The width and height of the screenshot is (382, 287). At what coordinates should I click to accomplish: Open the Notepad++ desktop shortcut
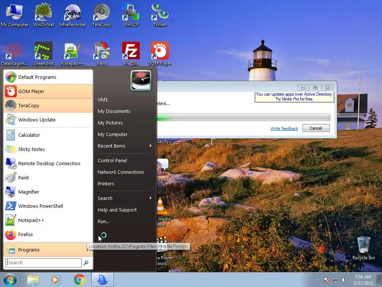click(72, 54)
